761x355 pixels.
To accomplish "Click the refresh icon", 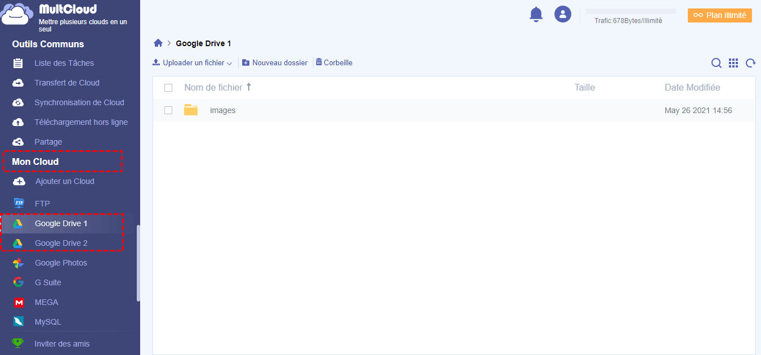I will [x=750, y=63].
